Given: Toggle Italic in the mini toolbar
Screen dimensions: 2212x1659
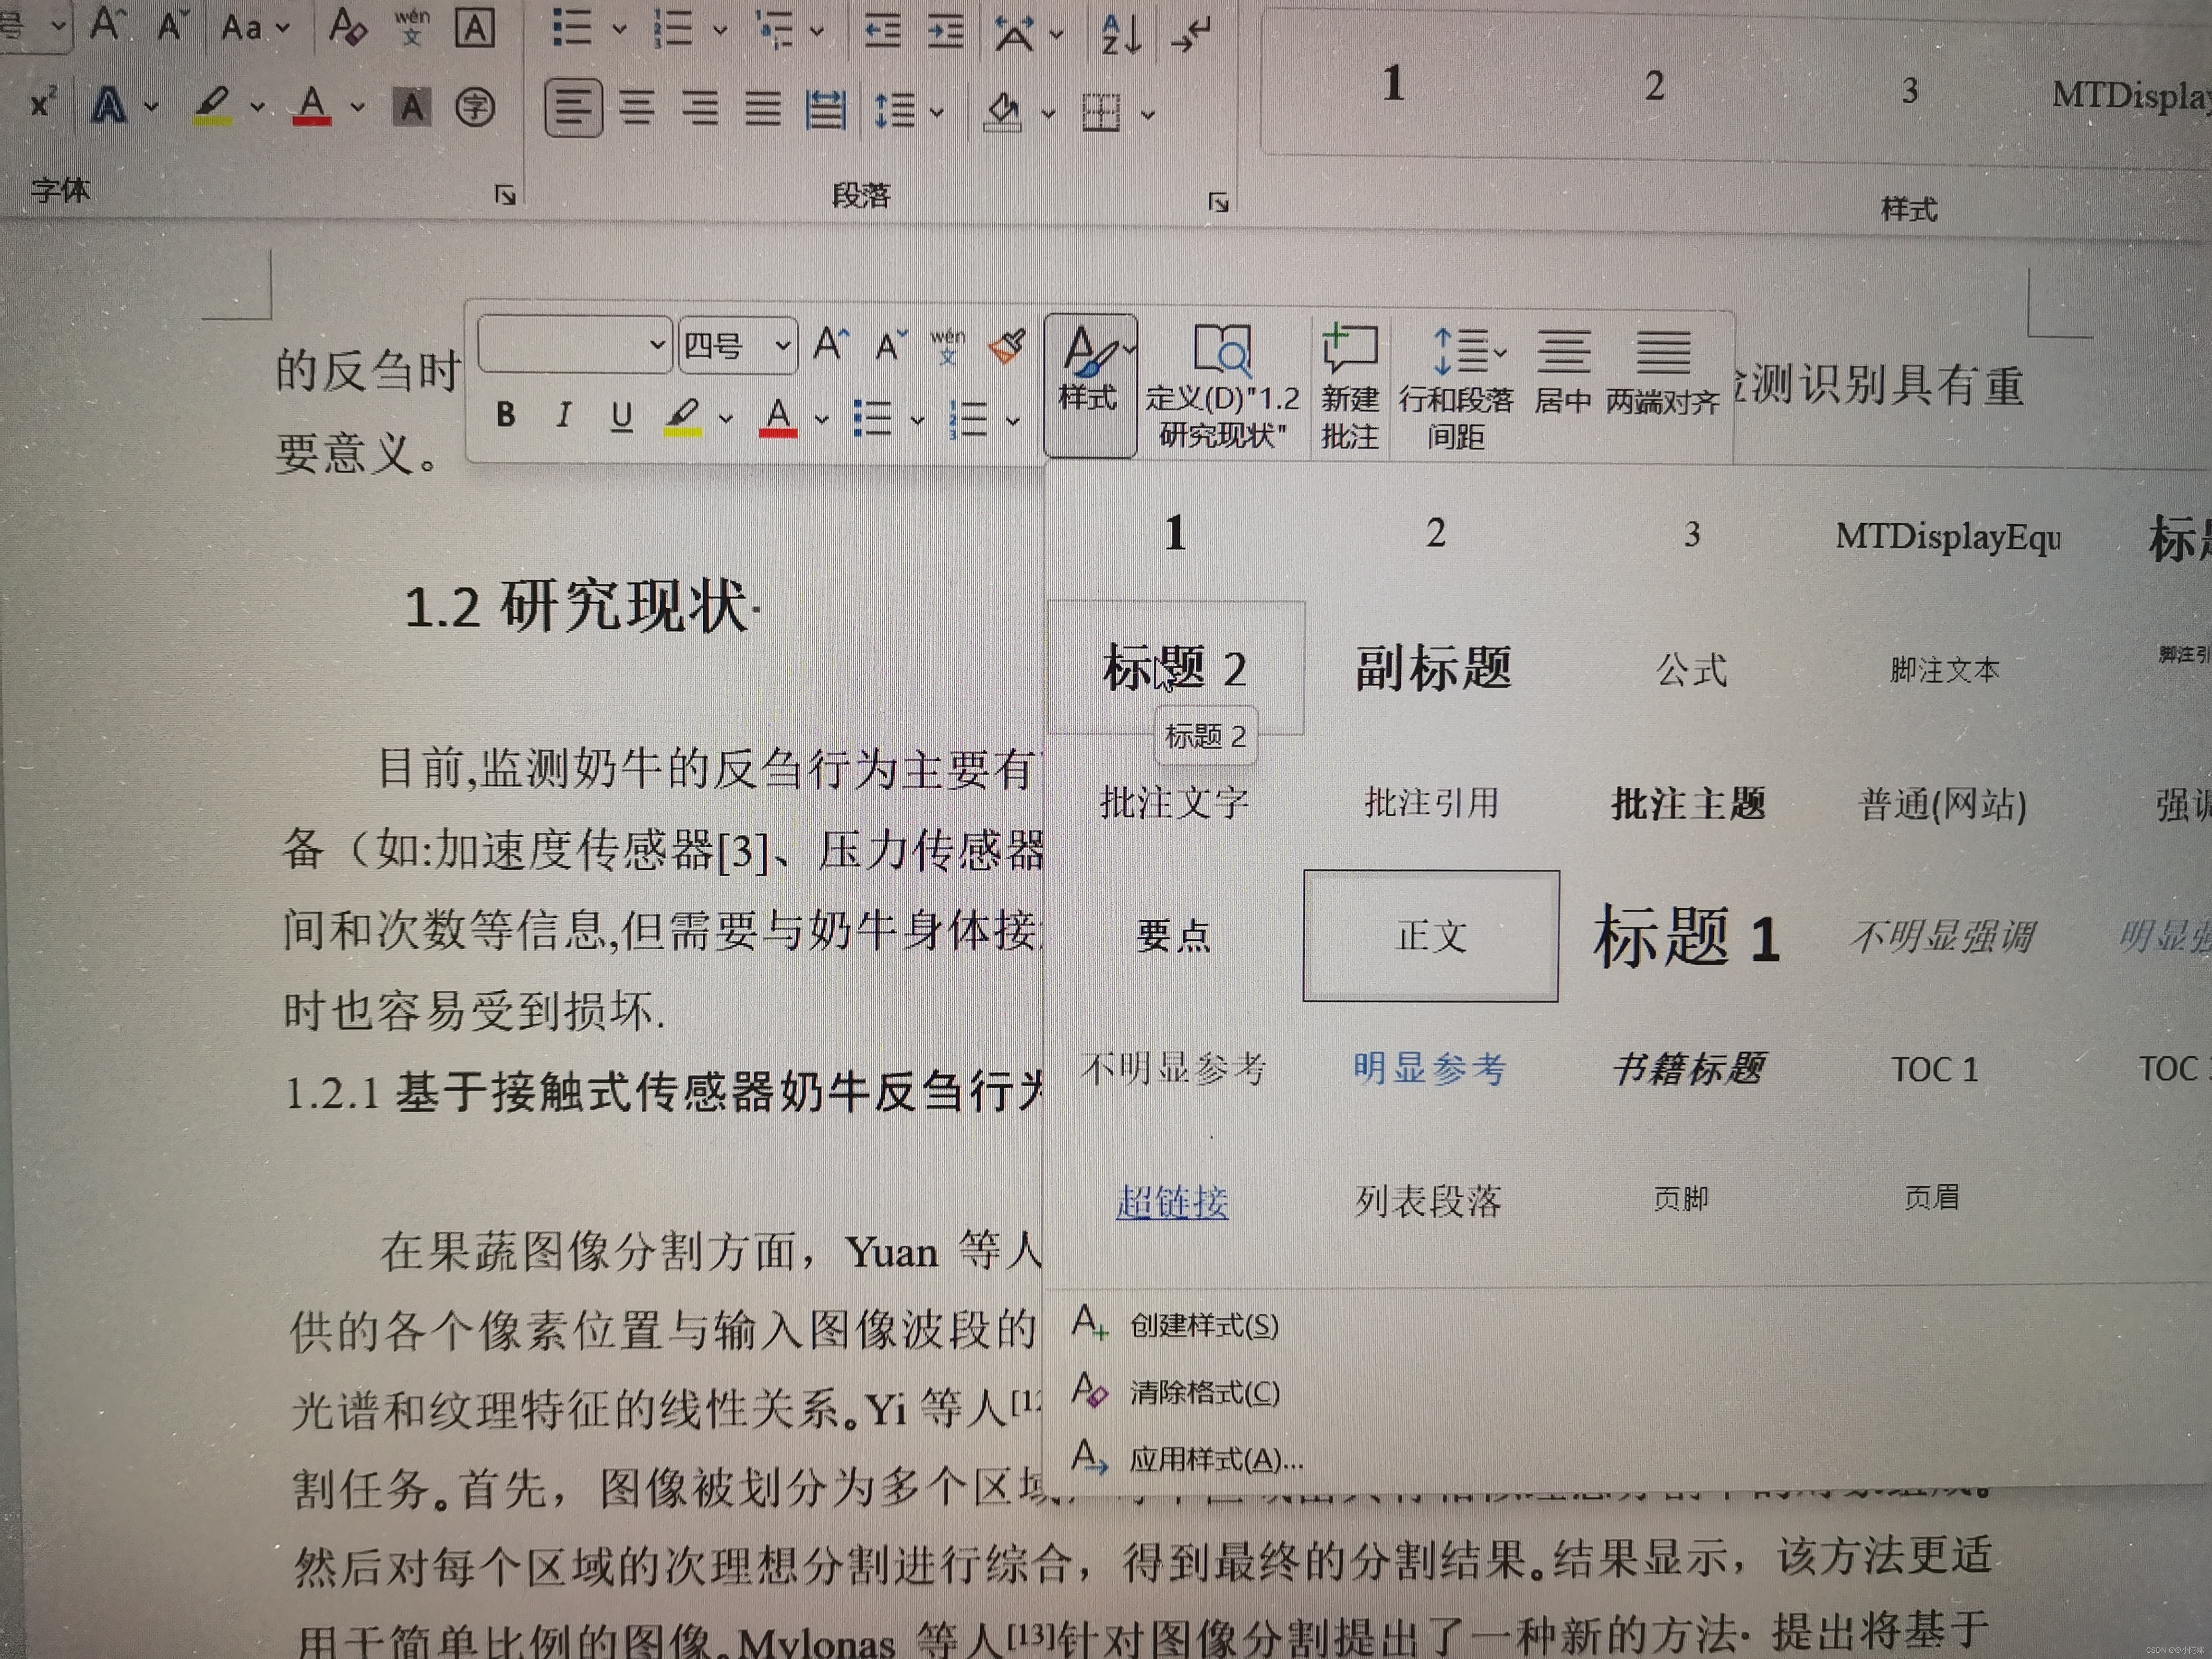Looking at the screenshot, I should 564,414.
